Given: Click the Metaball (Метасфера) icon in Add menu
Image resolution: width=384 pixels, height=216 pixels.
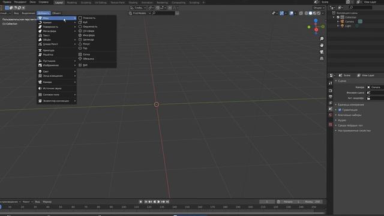Looking at the screenshot, I should click(40, 31).
